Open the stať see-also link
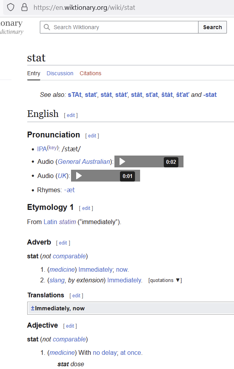The height and width of the screenshot is (369, 234). [91, 95]
